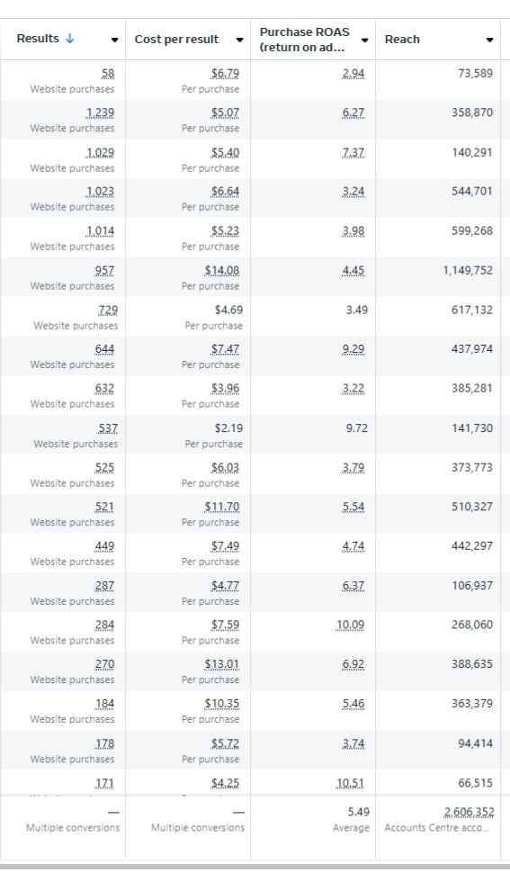
Task: Click the 5.49 average ROAS summary
Action: pos(359,812)
